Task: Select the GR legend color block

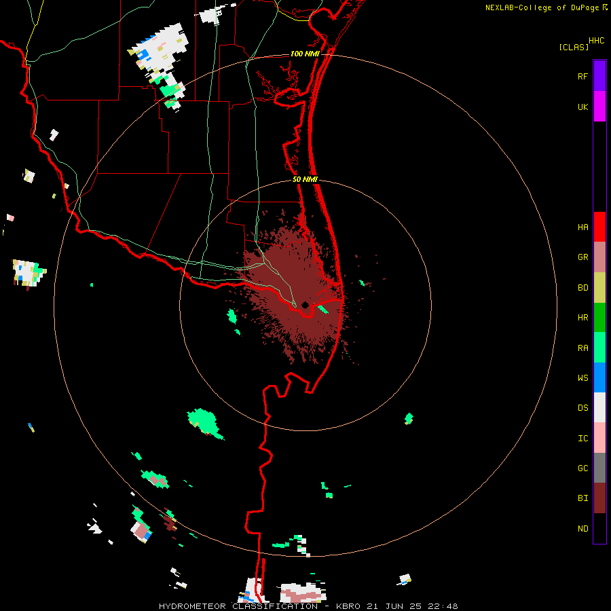Action: coord(599,257)
